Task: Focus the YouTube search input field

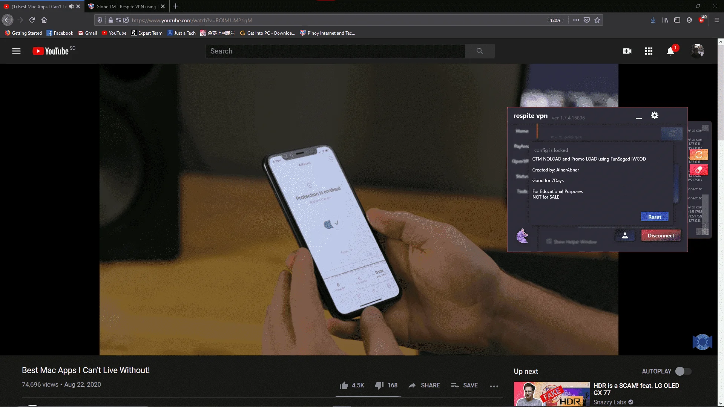Action: [x=335, y=51]
